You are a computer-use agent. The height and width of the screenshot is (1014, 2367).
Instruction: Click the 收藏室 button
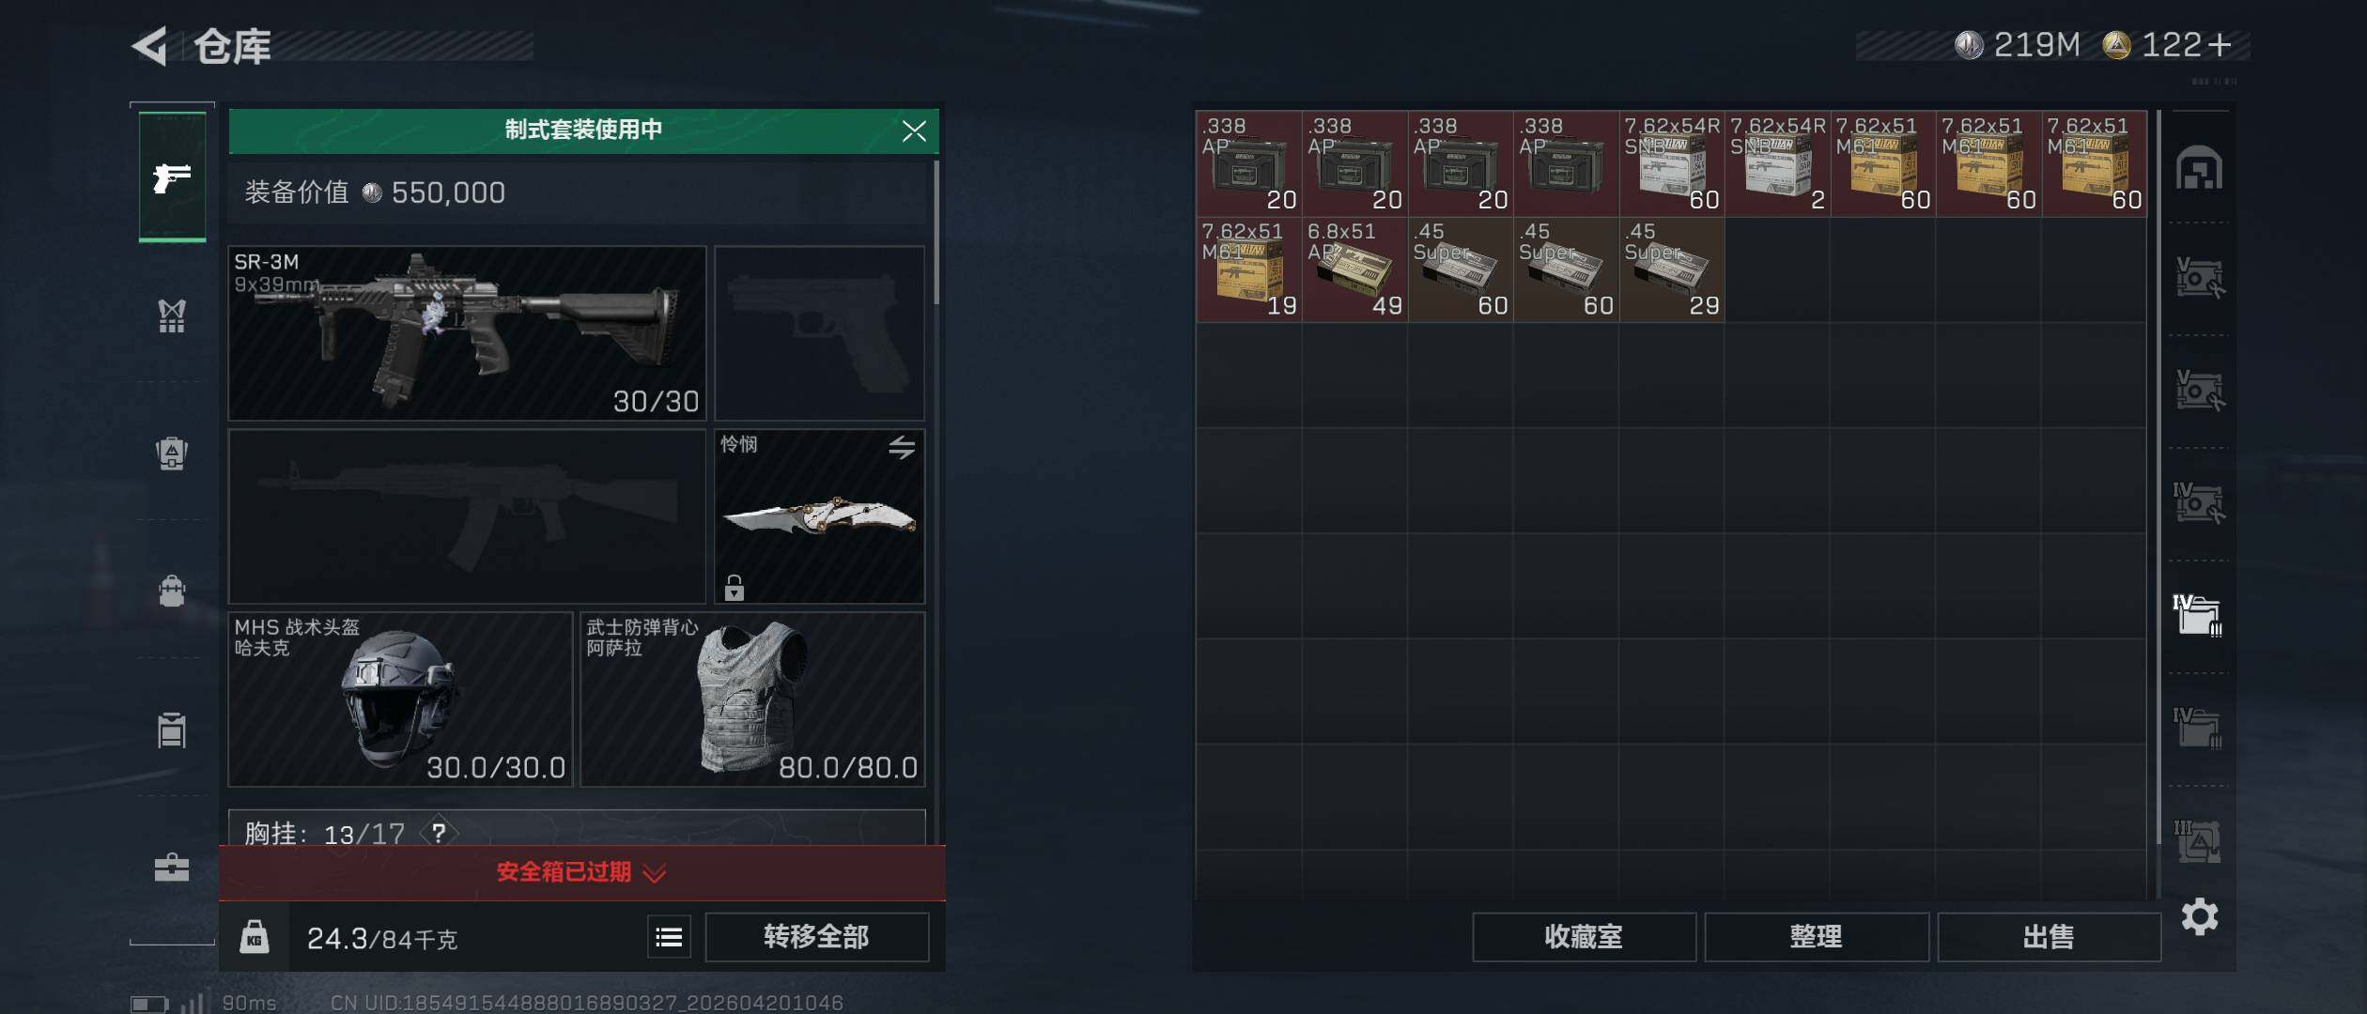pos(1584,937)
